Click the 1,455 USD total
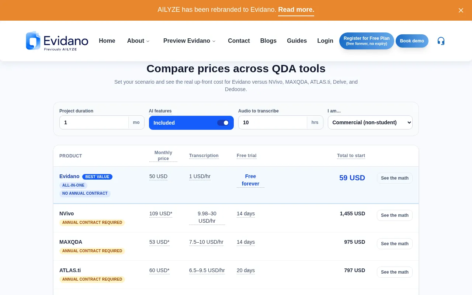 point(353,214)
